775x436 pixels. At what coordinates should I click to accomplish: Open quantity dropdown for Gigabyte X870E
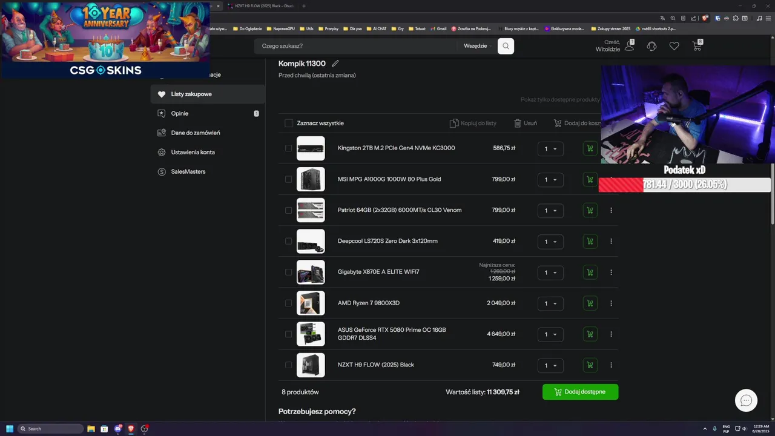click(x=550, y=272)
